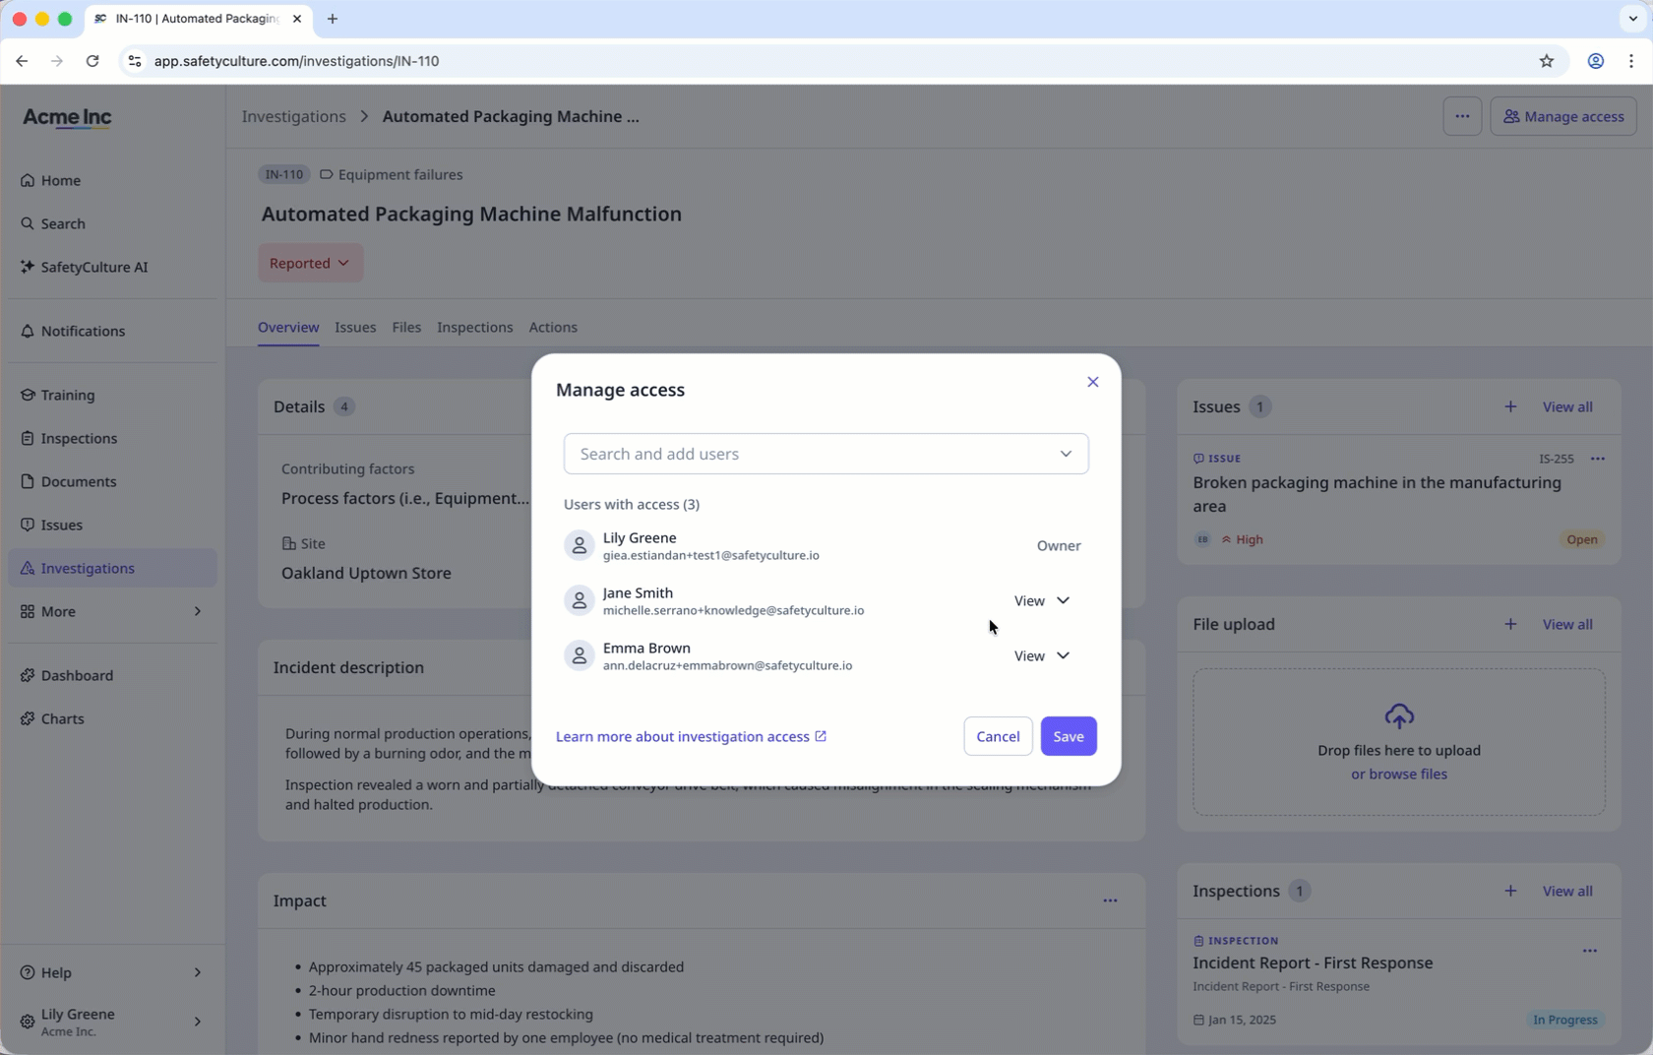Click the Equipment failures category label
This screenshot has height=1055, width=1653.
[399, 174]
